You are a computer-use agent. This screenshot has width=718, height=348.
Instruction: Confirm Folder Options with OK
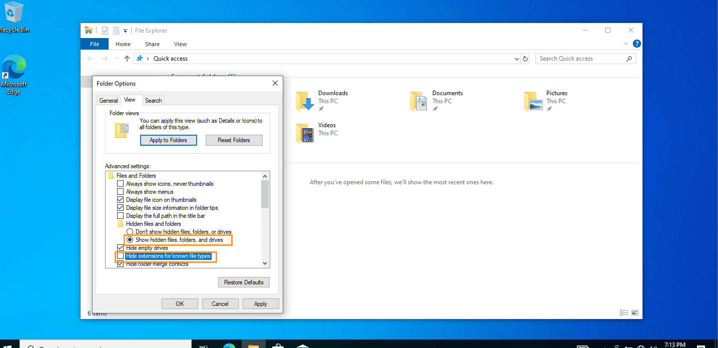point(180,304)
